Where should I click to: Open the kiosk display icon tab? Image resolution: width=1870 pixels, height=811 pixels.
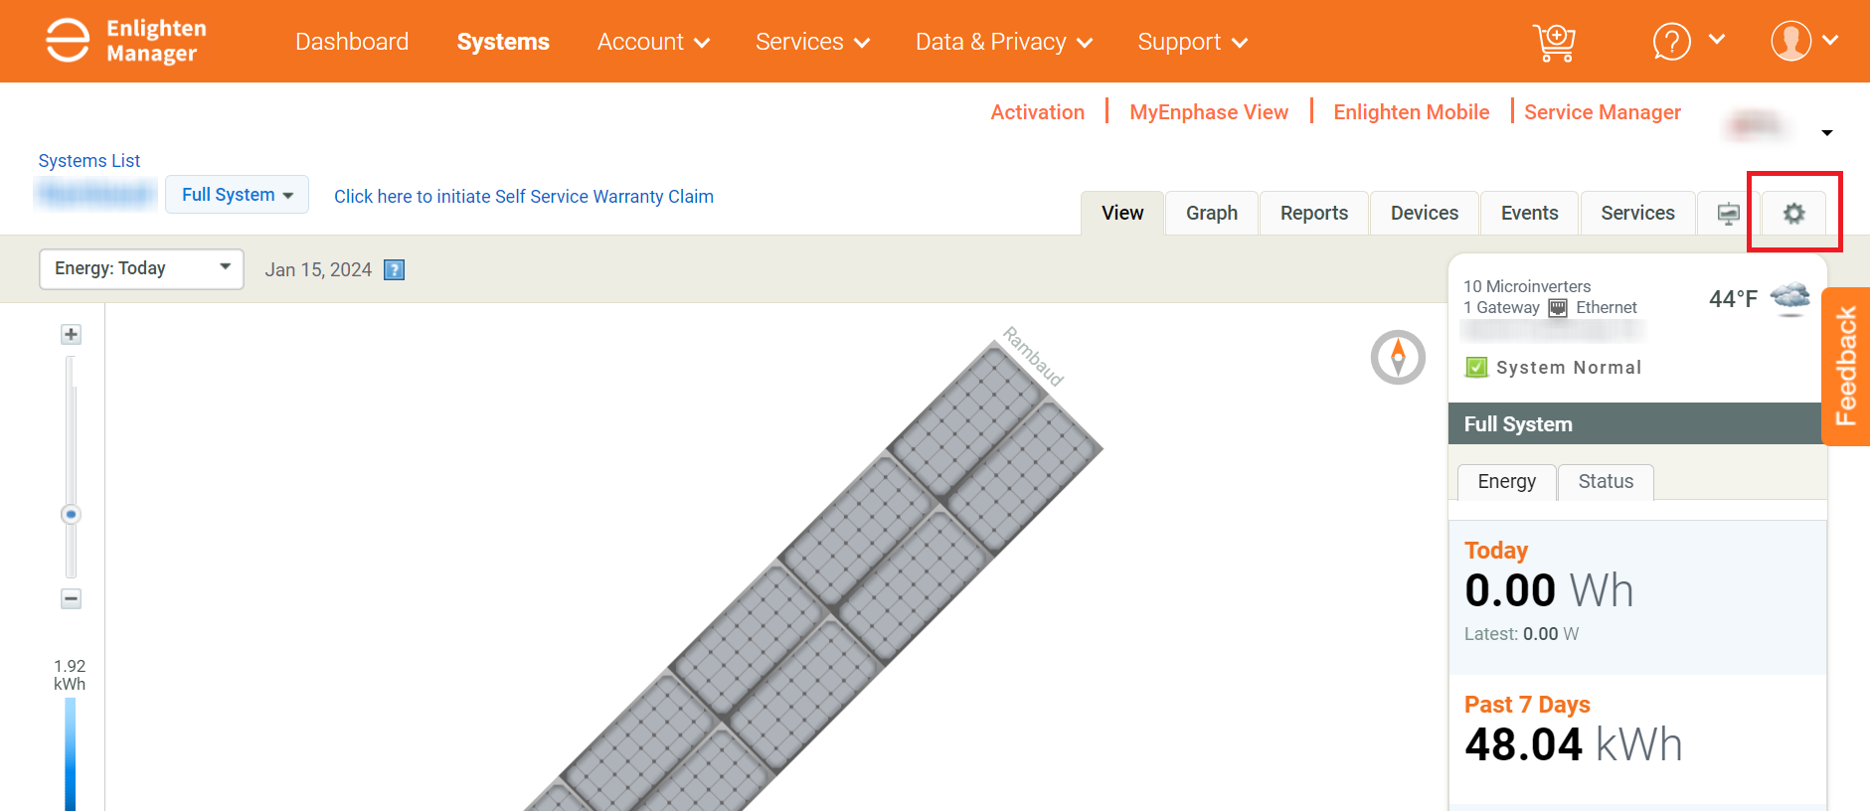[x=1729, y=213]
